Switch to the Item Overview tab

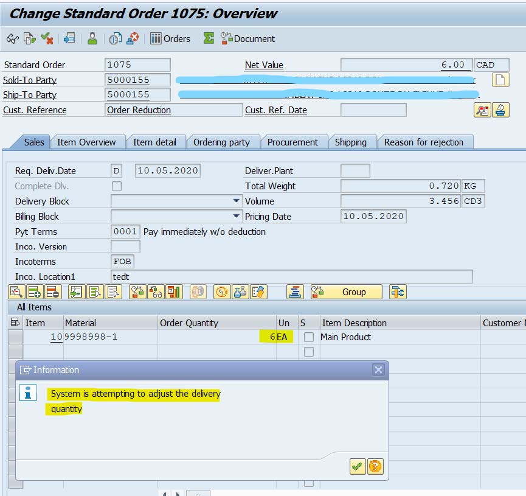[x=86, y=142]
